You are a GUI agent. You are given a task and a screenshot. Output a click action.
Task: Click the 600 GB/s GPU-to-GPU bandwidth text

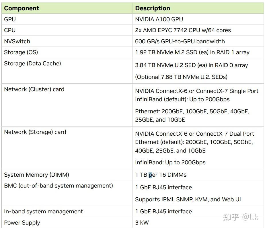click(180, 41)
